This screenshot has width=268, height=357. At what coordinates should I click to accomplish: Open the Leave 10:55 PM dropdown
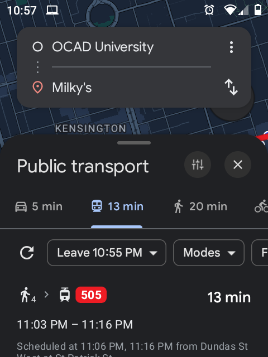point(107,253)
